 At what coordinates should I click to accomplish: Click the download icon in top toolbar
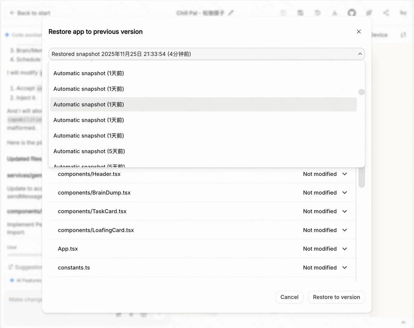(x=334, y=13)
